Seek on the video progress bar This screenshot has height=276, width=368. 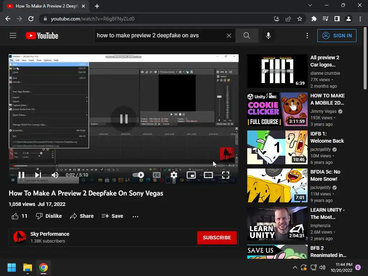coord(124,166)
